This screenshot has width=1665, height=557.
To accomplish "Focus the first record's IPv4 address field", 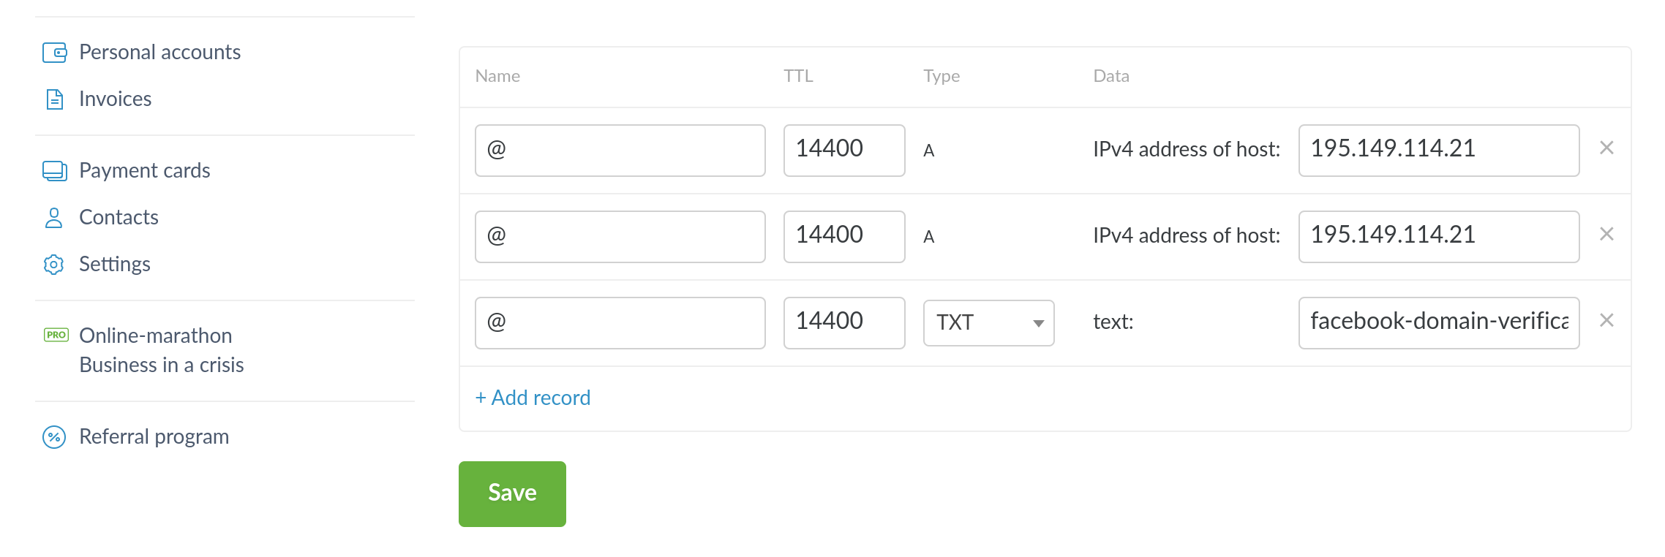I will [x=1438, y=151].
